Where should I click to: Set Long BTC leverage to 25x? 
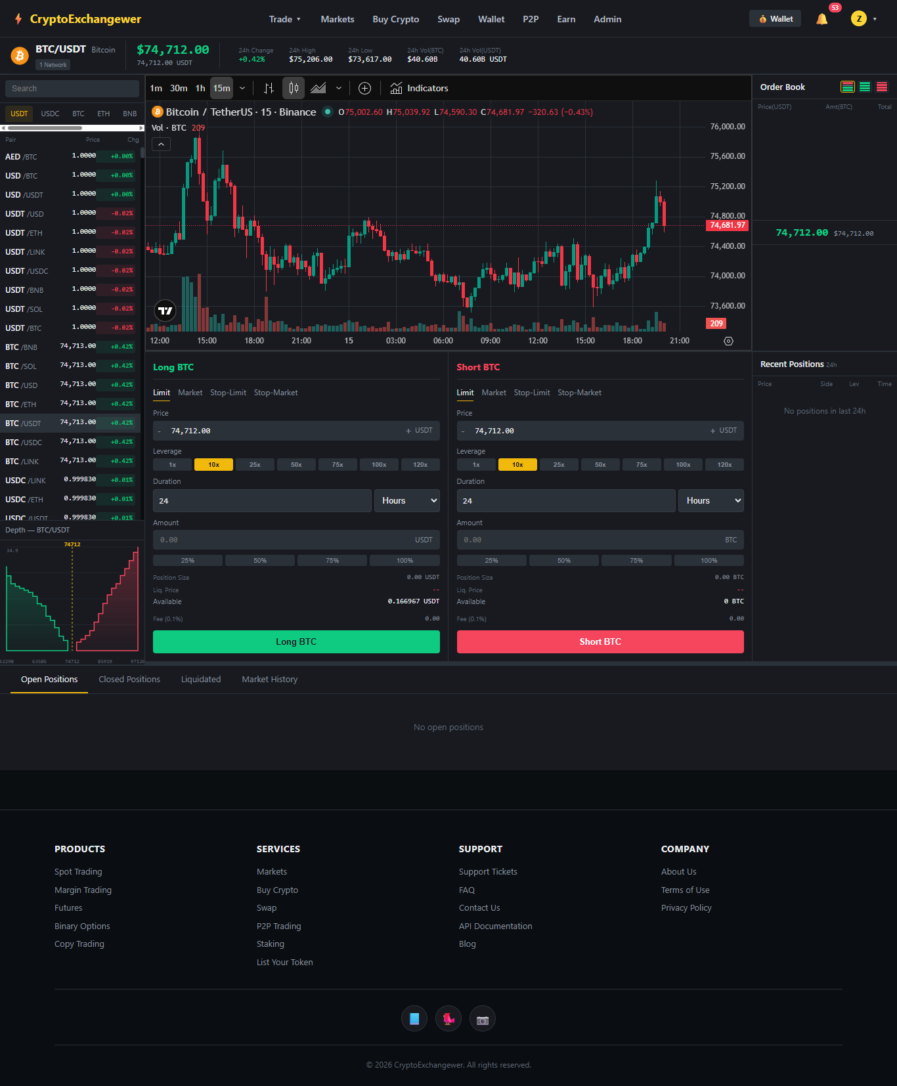coord(255,465)
